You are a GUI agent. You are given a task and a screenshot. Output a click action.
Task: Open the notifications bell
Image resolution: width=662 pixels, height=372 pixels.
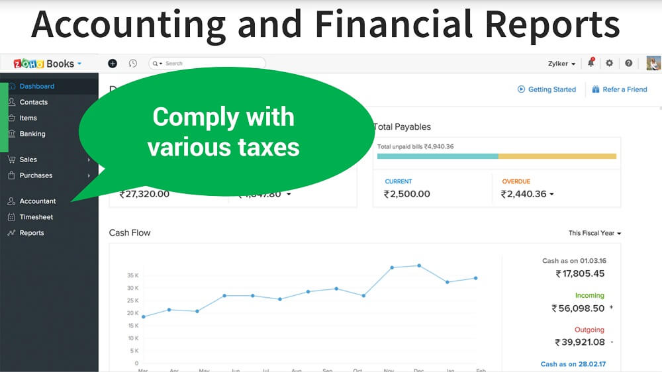[591, 64]
